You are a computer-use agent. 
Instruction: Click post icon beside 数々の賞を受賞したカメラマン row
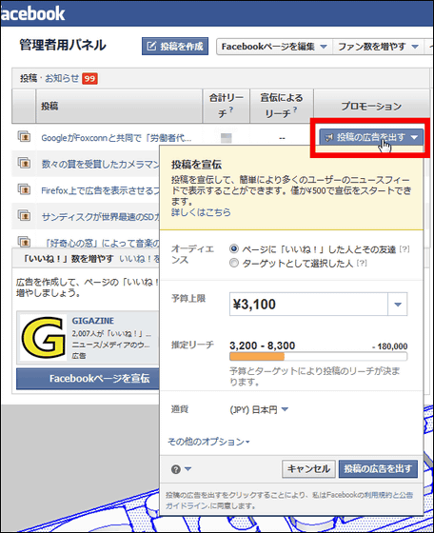24,163
